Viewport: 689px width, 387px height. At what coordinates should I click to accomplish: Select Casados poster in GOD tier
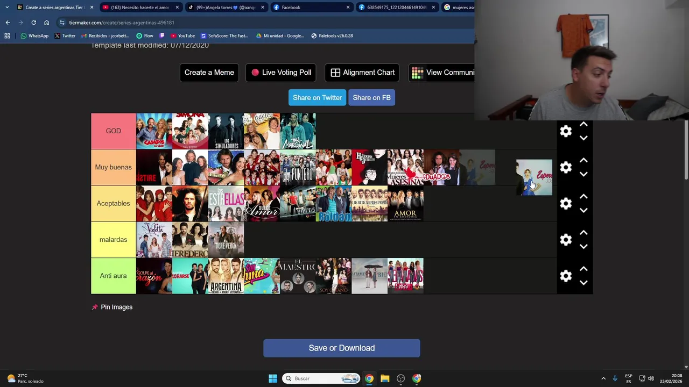(154, 131)
